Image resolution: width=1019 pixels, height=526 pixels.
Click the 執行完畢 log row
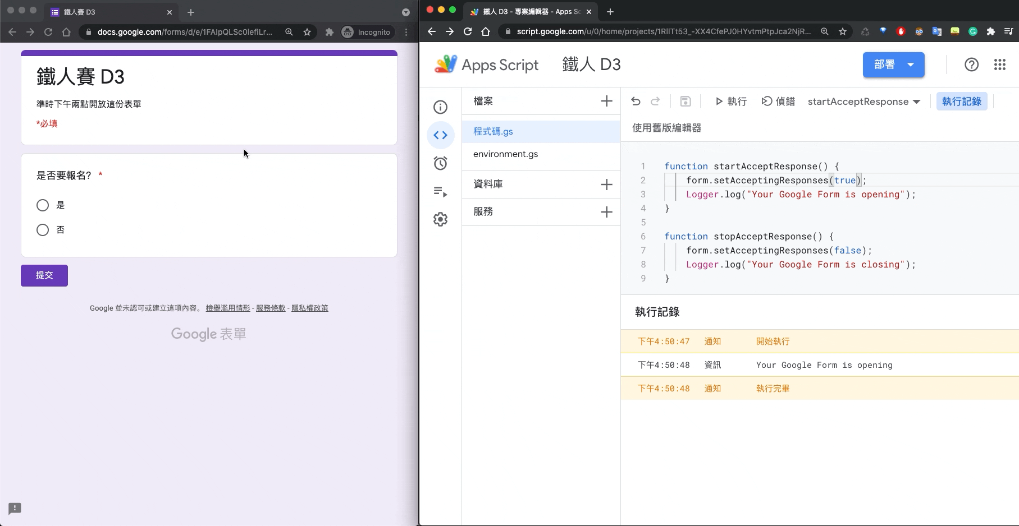click(x=820, y=389)
